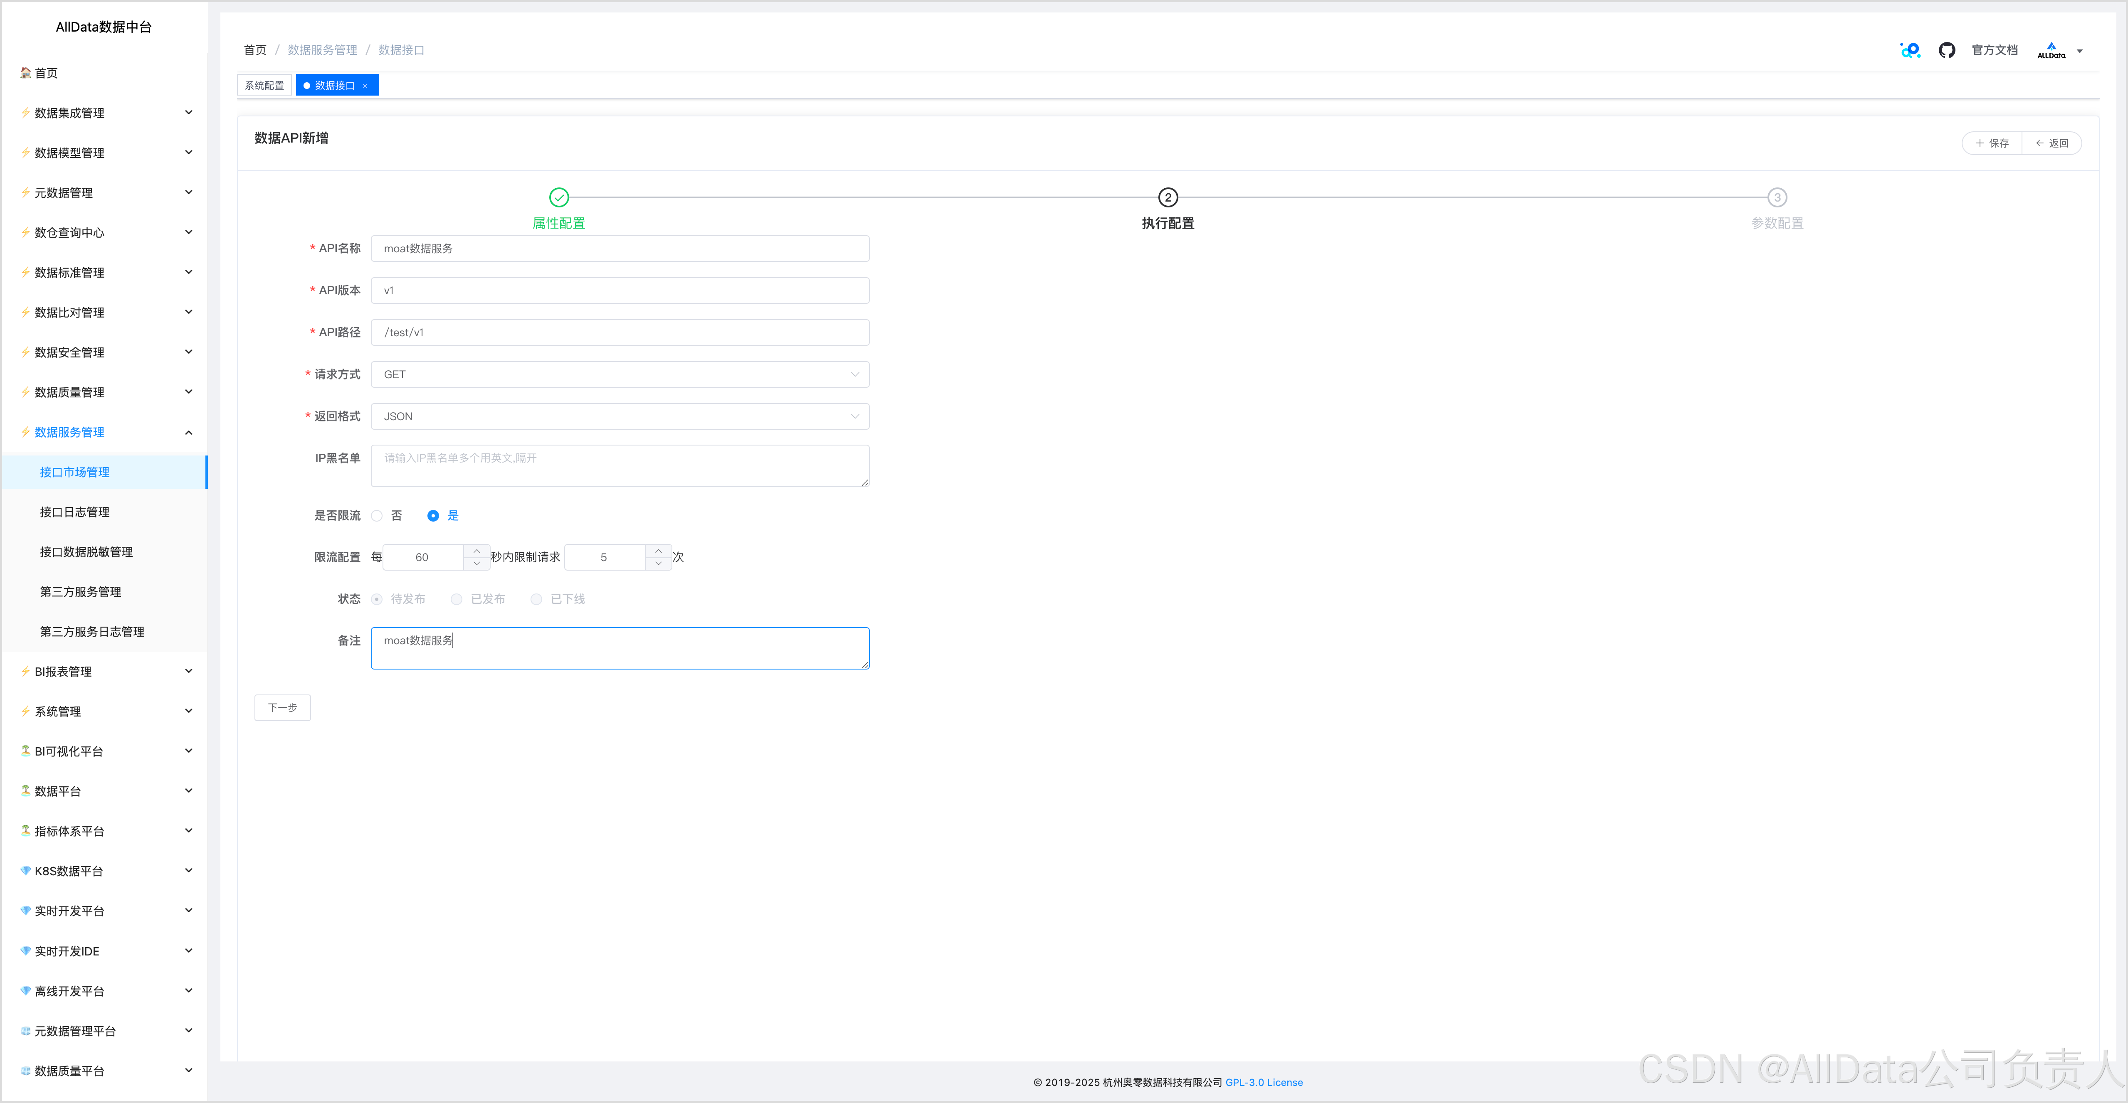
Task: Open the 请求方式 GET dropdown
Action: point(620,374)
